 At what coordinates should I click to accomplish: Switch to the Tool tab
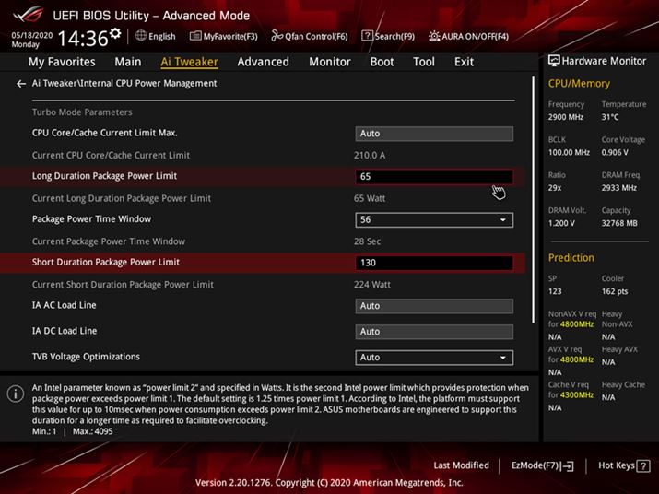click(x=424, y=62)
